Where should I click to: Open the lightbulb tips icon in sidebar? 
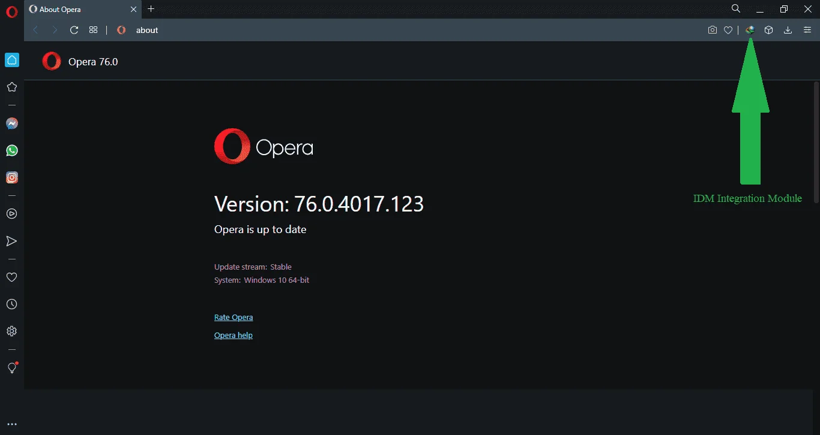pos(11,367)
